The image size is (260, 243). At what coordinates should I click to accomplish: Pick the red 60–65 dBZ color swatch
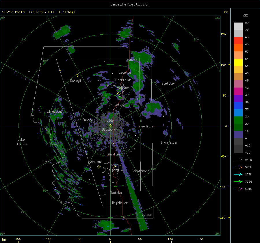coord(238,41)
